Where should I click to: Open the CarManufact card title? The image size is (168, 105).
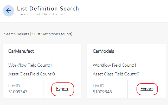21,51
